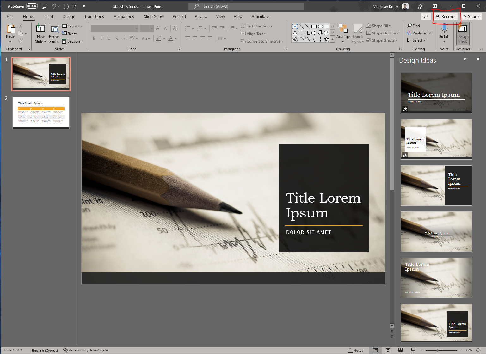Apply strikethrough formatting
The image size is (486, 354).
(125, 38)
